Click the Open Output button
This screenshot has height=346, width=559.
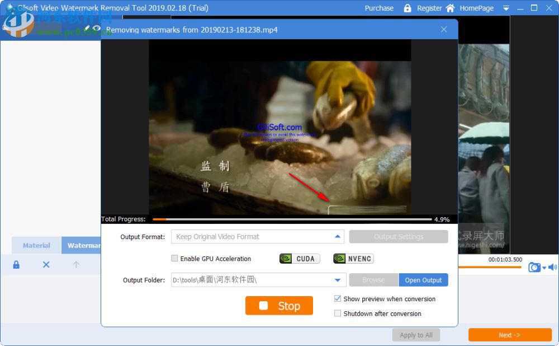tap(423, 280)
